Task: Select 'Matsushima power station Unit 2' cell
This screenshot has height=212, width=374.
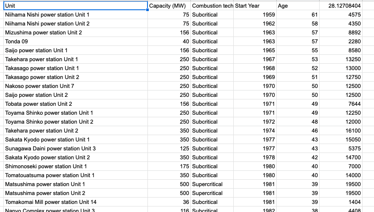Action: pyautogui.click(x=76, y=193)
